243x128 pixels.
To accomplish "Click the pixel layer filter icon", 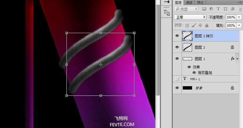I will [204, 9].
